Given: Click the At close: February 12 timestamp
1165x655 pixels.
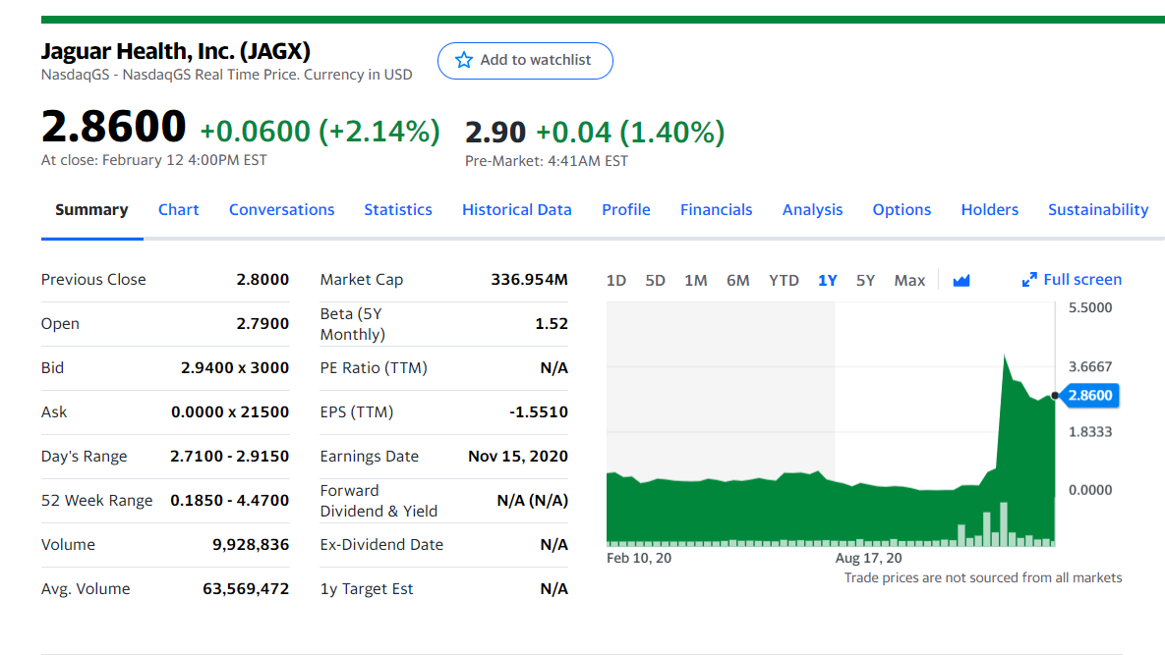Looking at the screenshot, I should pyautogui.click(x=153, y=160).
